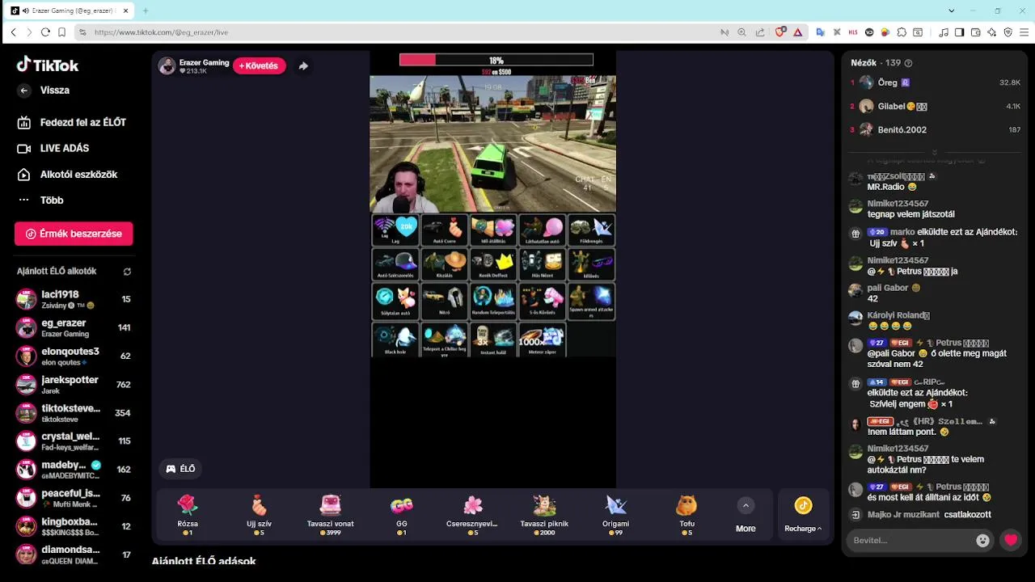Click the Bevitel chat input field
This screenshot has height=582, width=1035.
coord(911,540)
